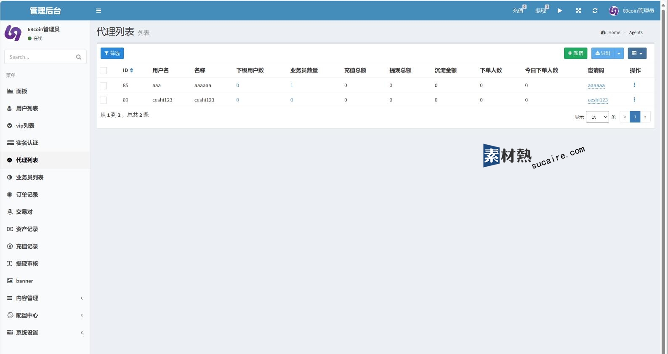This screenshot has height=354, width=668.
Task: Open the column visibility grid dropdown
Action: (637, 53)
